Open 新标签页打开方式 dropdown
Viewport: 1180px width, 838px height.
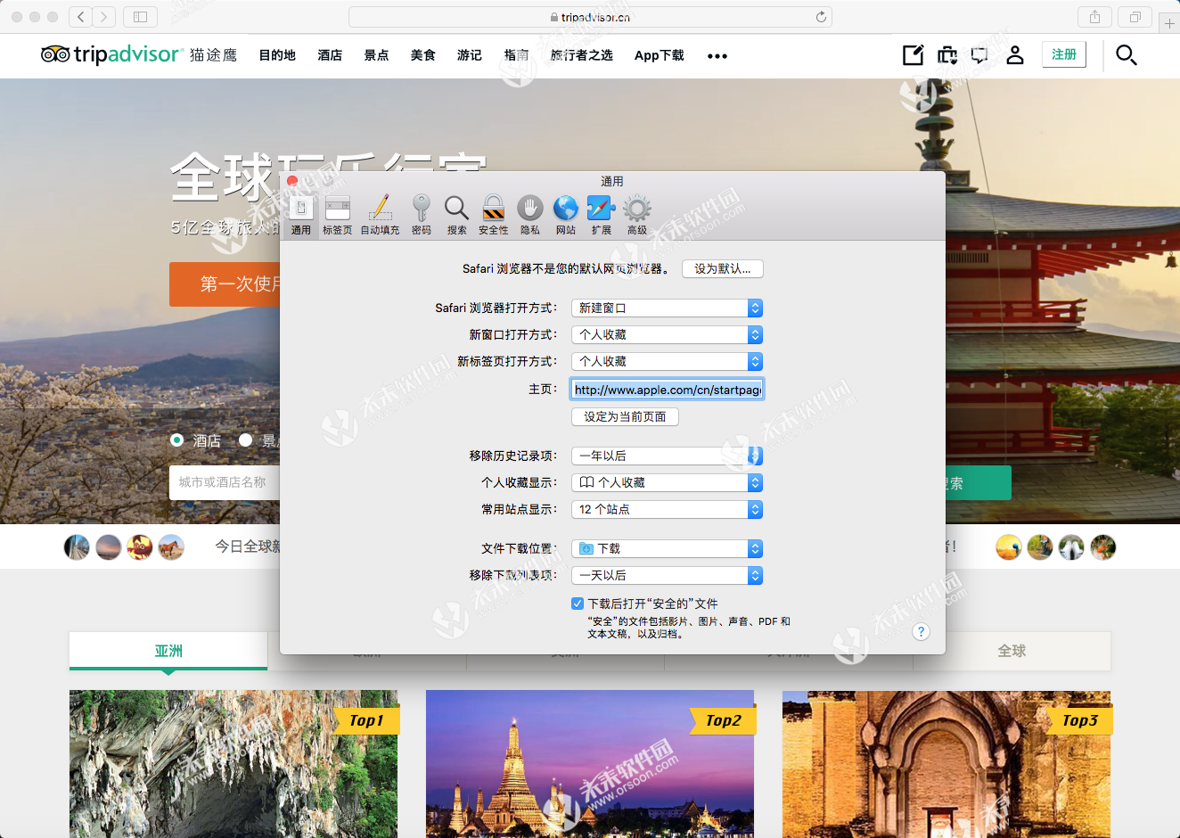(667, 361)
